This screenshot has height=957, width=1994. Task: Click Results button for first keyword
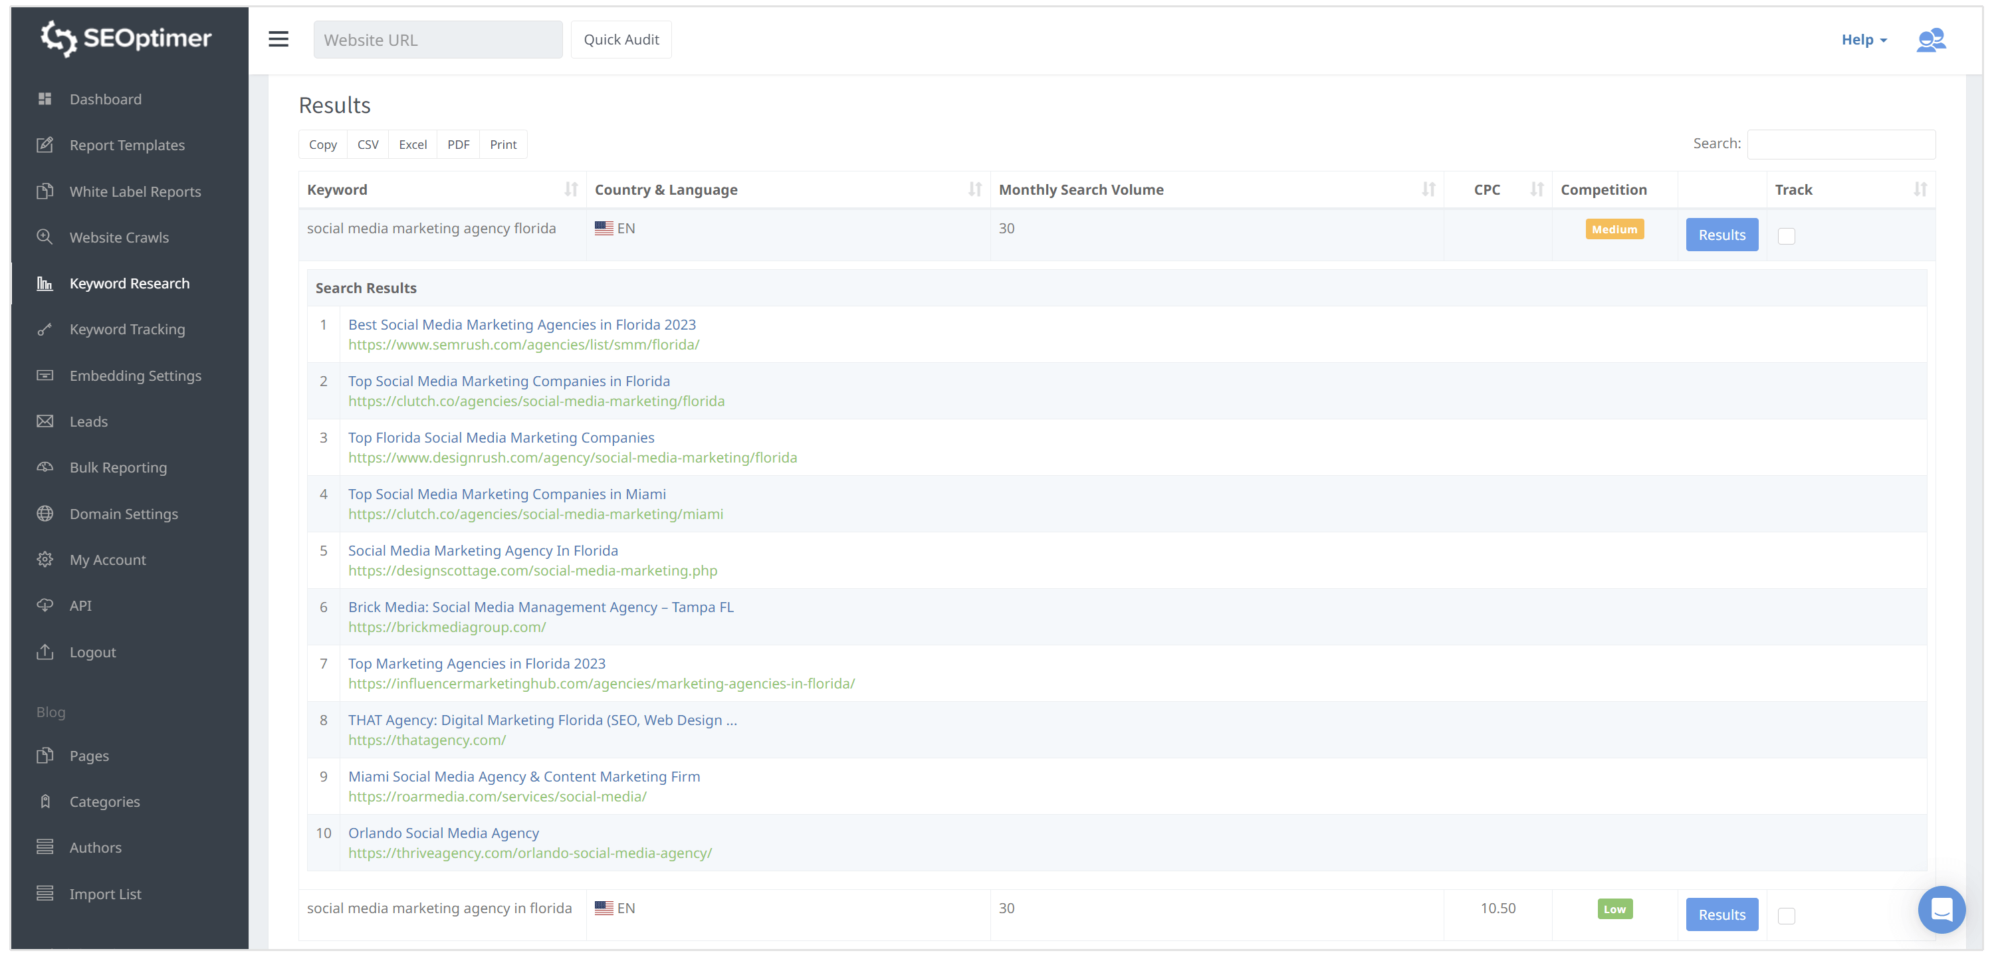coord(1722,234)
